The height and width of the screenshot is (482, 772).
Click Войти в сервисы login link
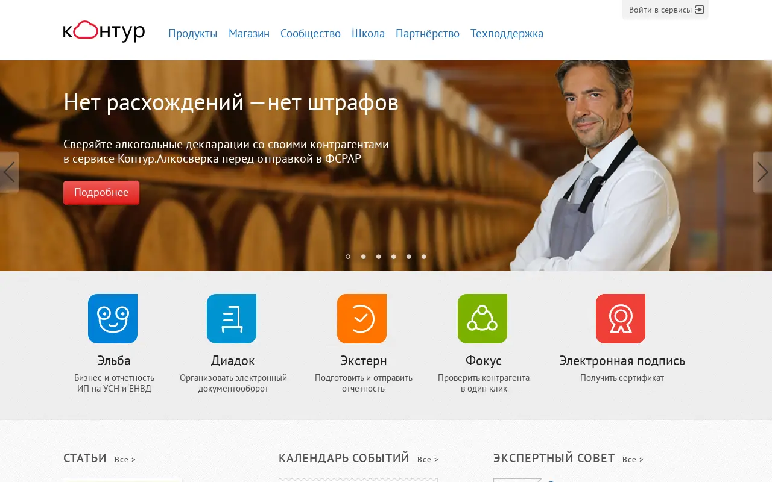pos(660,10)
